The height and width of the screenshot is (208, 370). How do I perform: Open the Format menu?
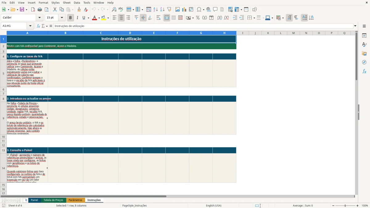(43, 2)
